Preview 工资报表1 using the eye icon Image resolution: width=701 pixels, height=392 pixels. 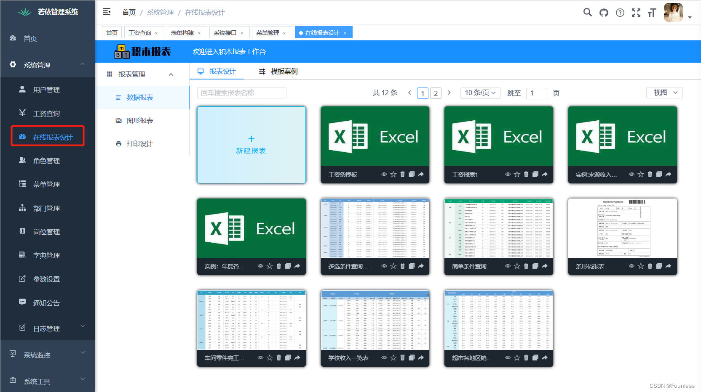click(x=508, y=174)
